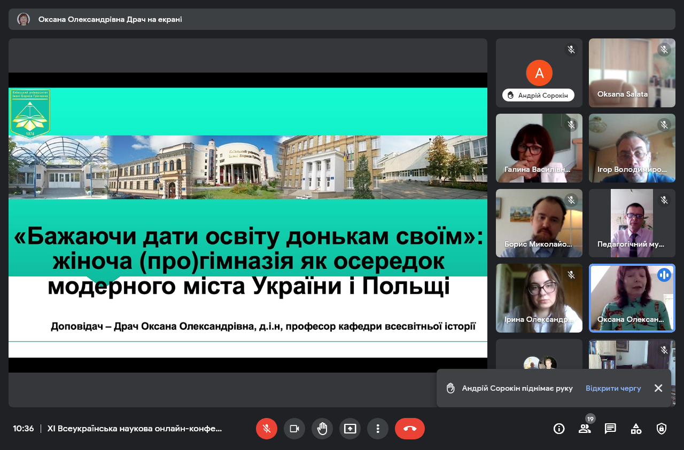The width and height of the screenshot is (684, 450).
Task: Click the Галина Василівна video tile
Action: pos(539,148)
